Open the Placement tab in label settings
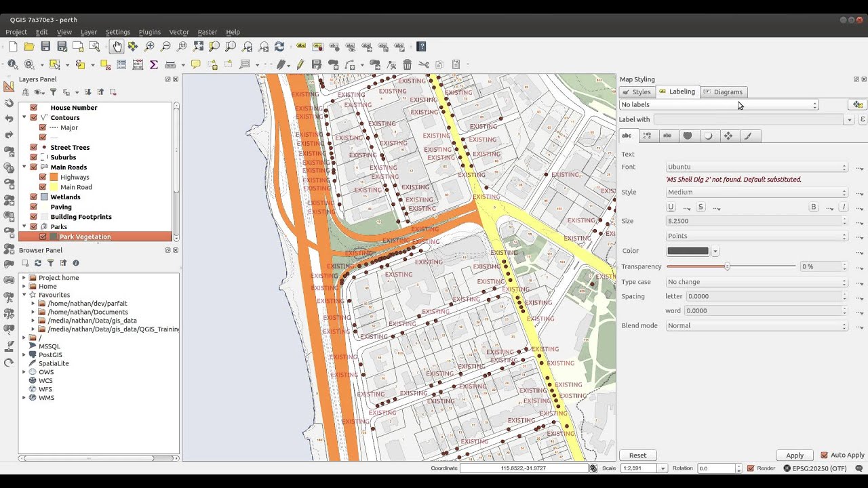 click(x=728, y=136)
